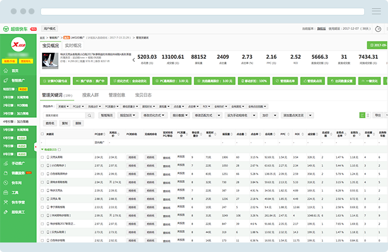Click the 工具 toolbox icon in sidebar
Screen dimensions: 388x252
coord(5,193)
